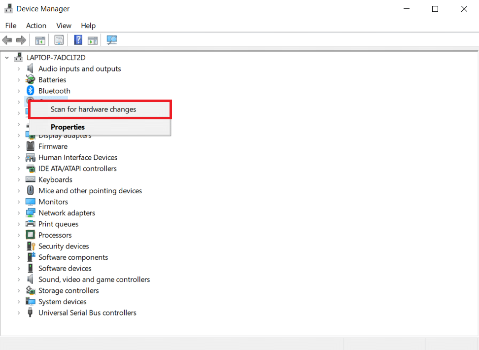Select the Storage controllers label
The width and height of the screenshot is (479, 350).
[68, 290]
